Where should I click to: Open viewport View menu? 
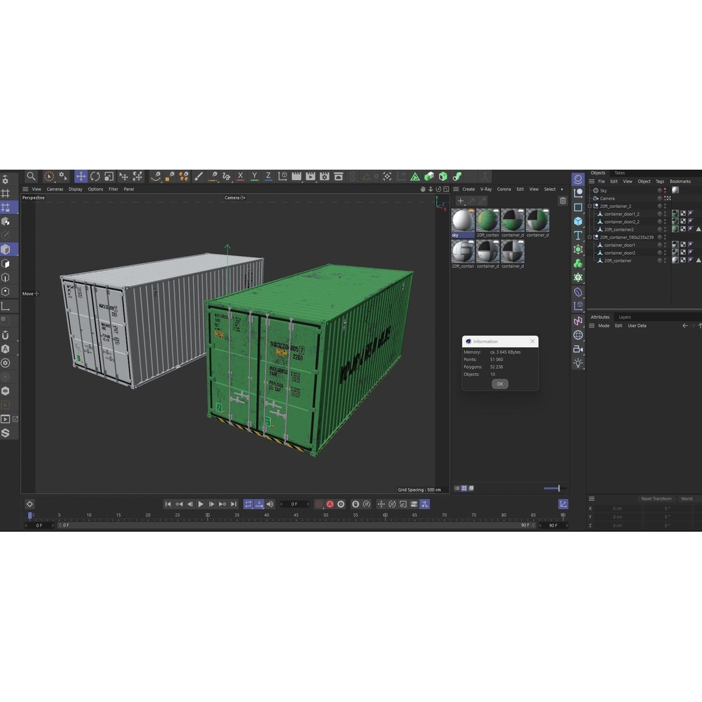pos(36,189)
